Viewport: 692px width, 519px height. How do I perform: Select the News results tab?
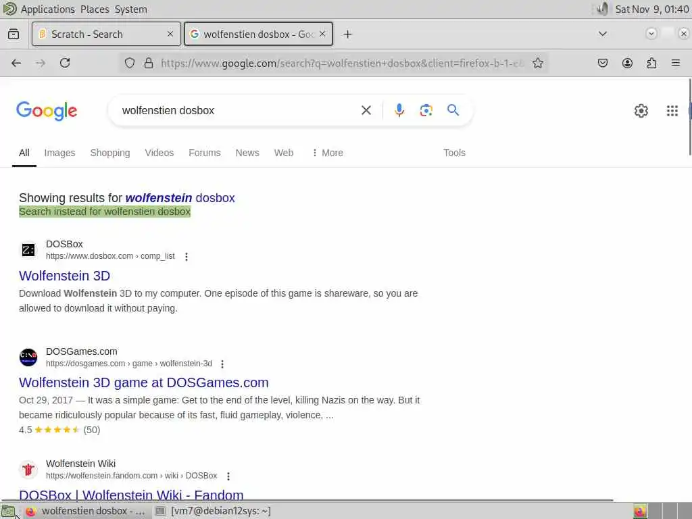pyautogui.click(x=247, y=153)
